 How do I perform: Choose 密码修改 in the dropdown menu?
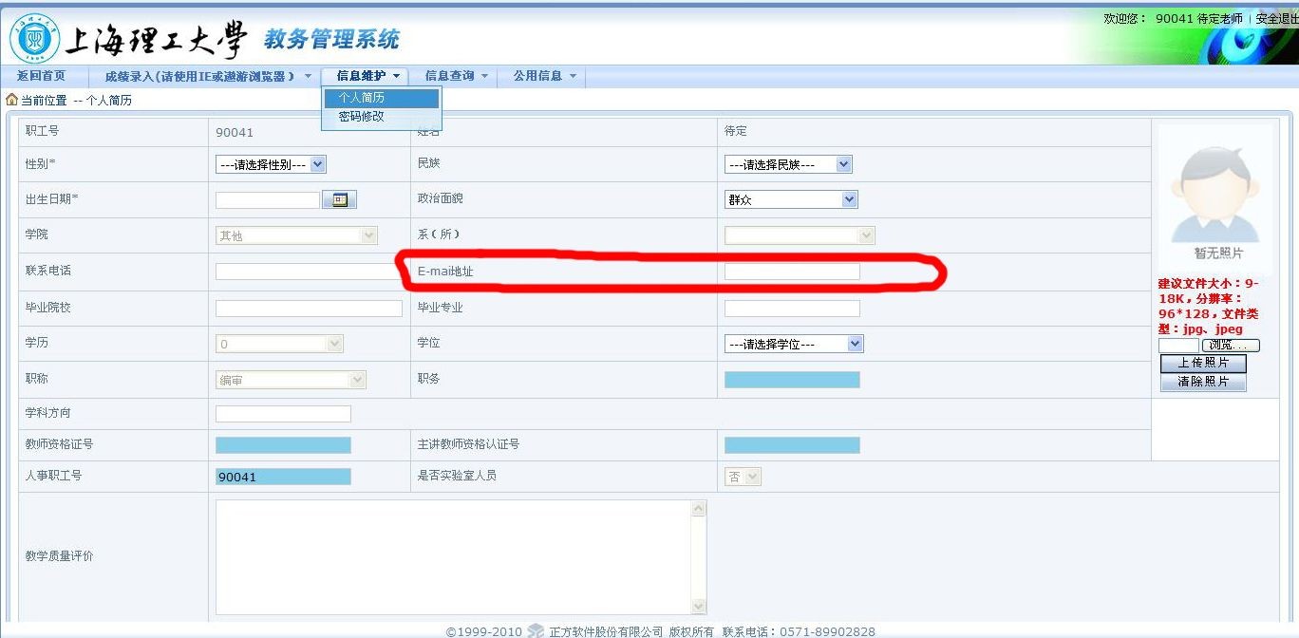(362, 116)
